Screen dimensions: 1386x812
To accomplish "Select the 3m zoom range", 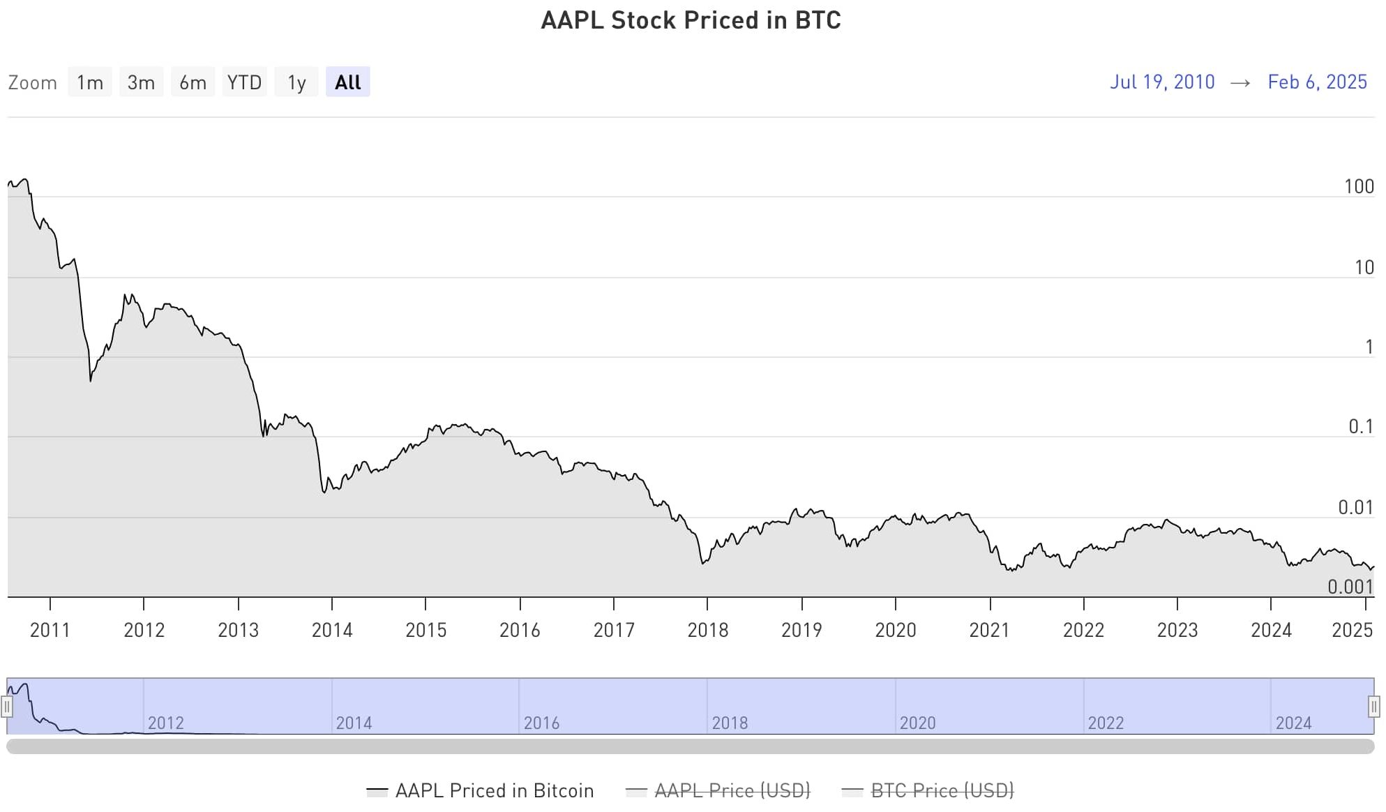I will [141, 82].
